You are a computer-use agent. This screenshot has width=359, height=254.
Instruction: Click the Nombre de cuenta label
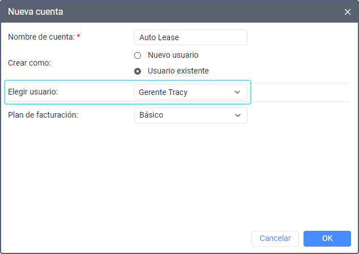tap(41, 37)
